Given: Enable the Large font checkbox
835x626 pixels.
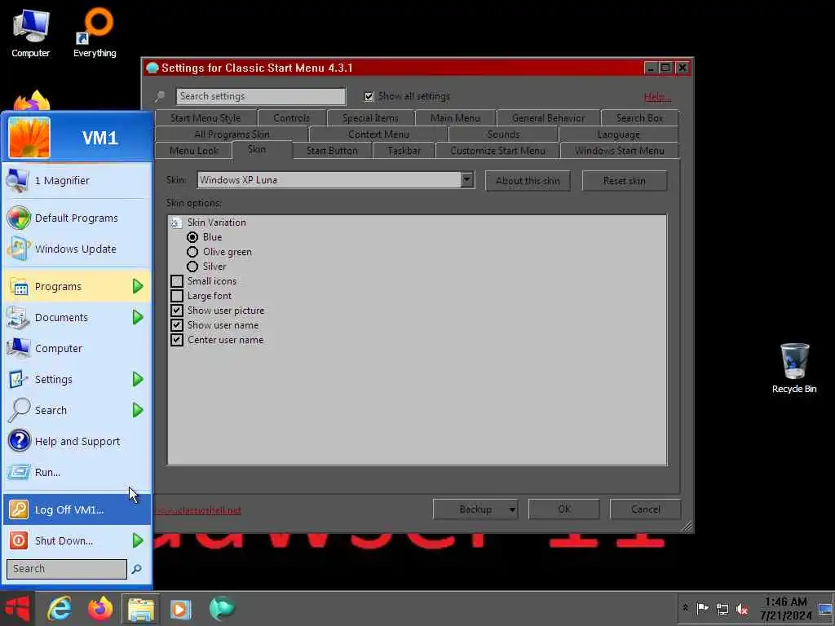Looking at the screenshot, I should point(177,295).
